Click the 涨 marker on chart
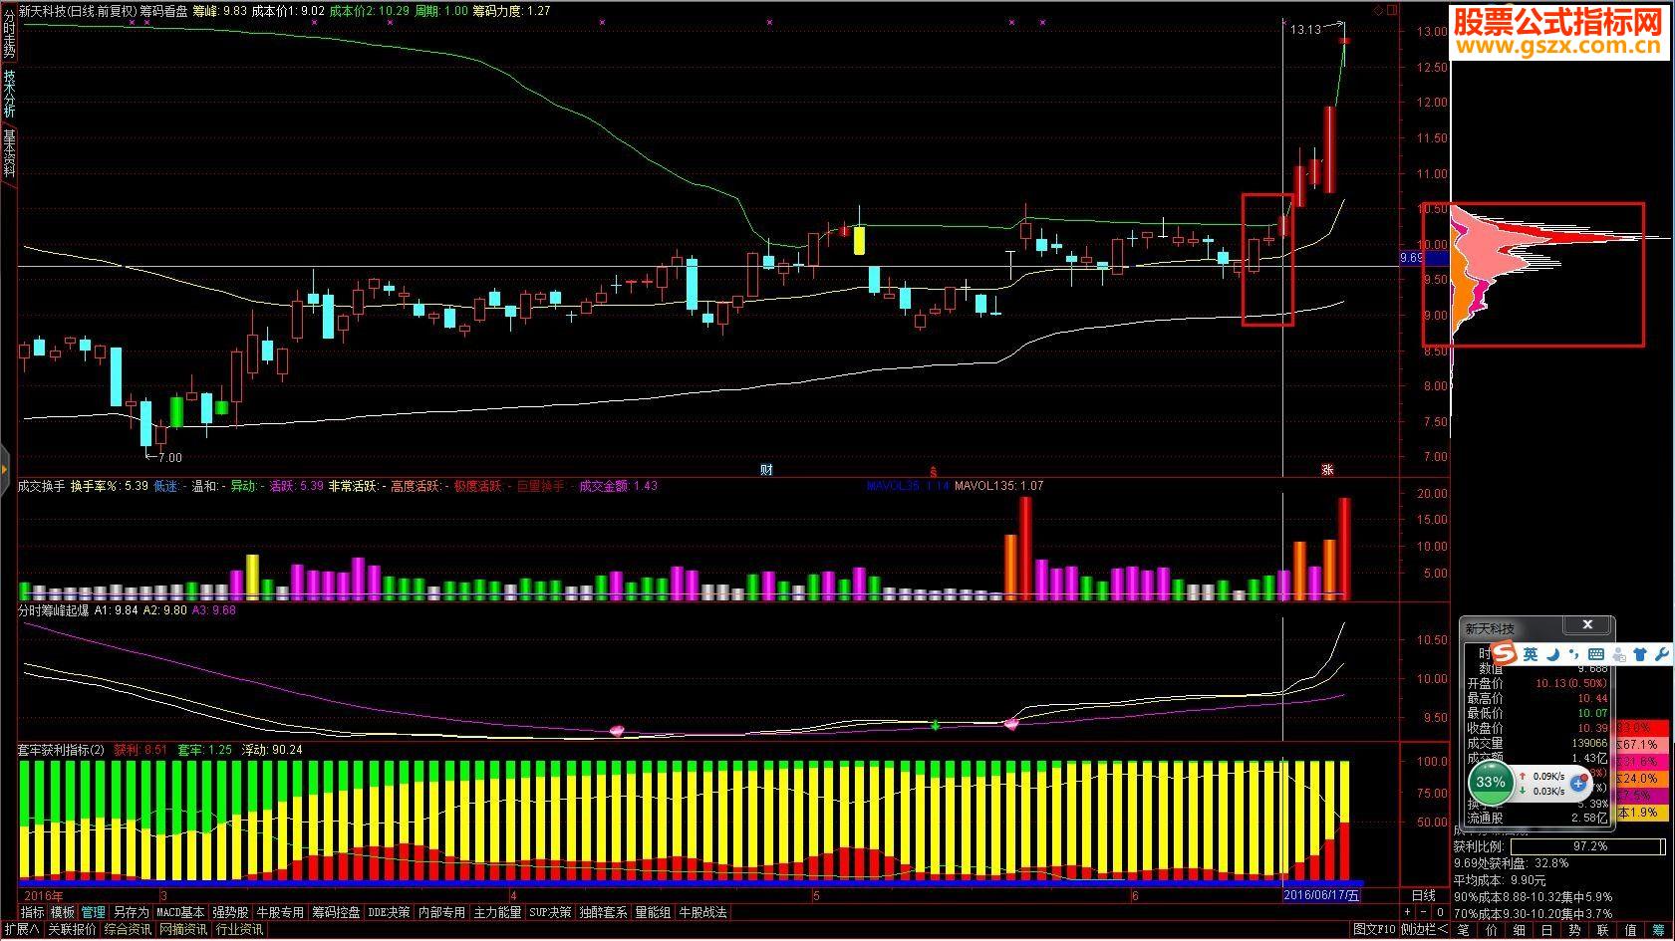 click(x=1327, y=470)
